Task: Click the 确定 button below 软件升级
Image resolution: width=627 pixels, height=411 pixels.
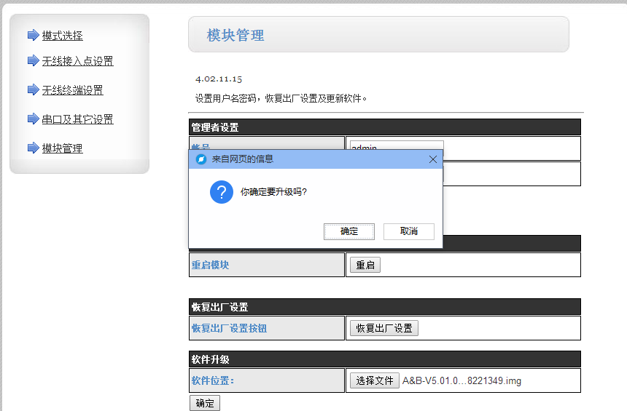Action: 204,403
